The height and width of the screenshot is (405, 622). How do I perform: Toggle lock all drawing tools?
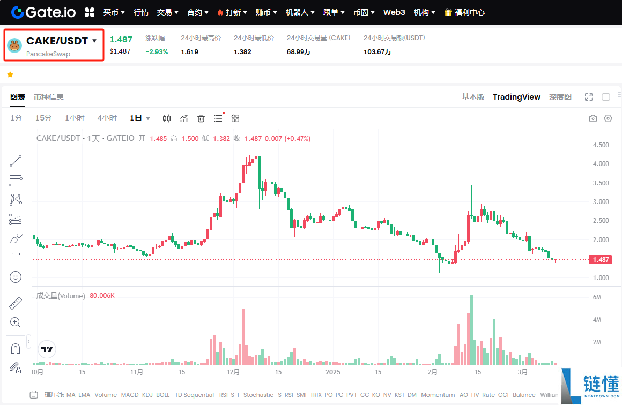(16, 367)
